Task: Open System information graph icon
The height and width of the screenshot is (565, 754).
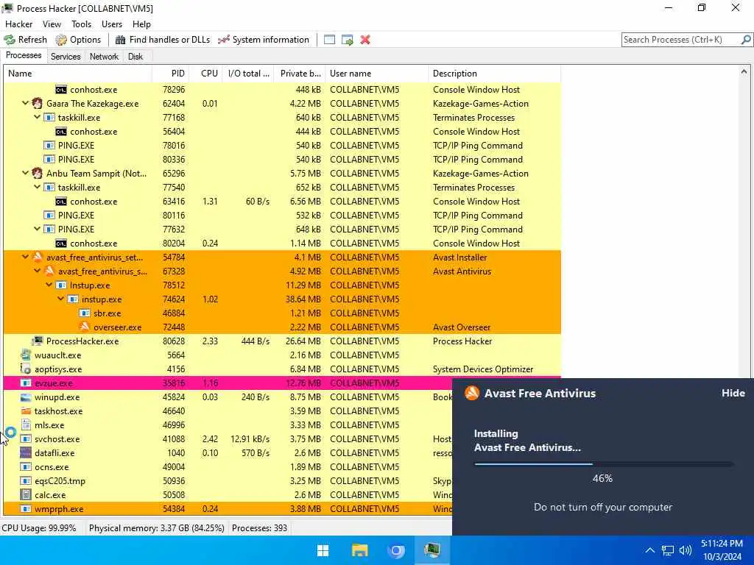Action: [x=224, y=40]
